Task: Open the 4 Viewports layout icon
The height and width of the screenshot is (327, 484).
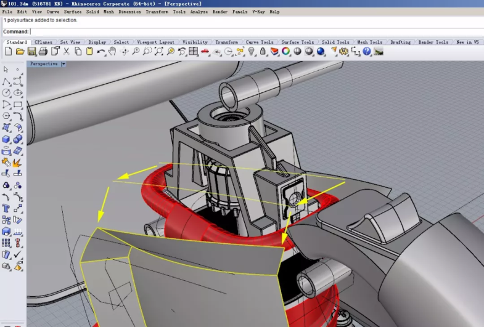Action: [194, 51]
